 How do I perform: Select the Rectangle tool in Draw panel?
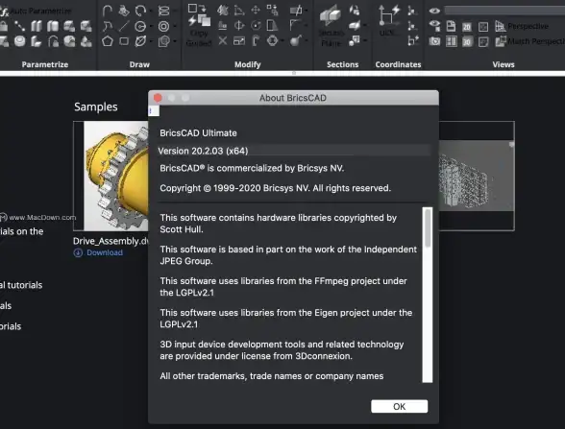coord(124,41)
